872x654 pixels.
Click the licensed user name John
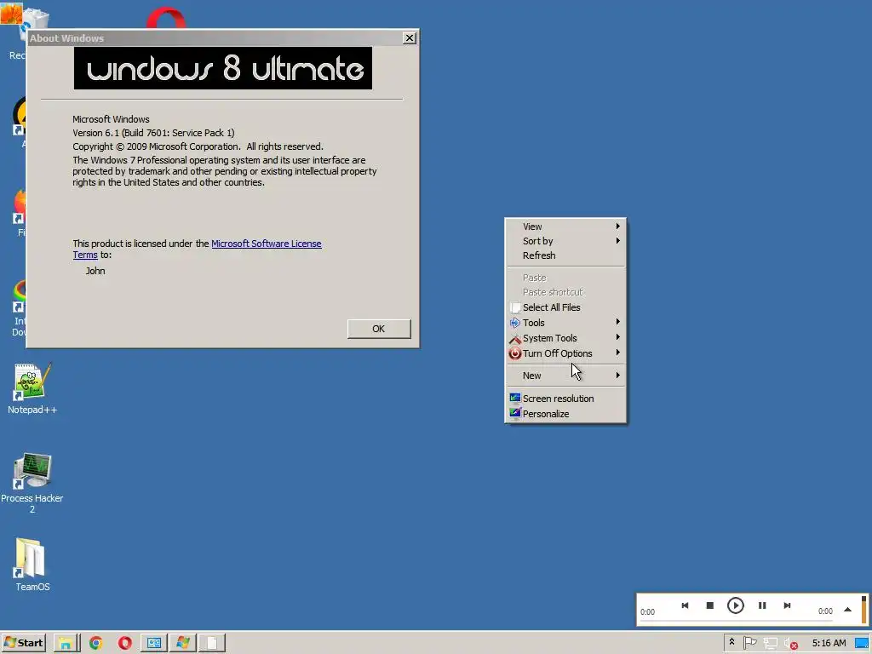click(x=95, y=271)
